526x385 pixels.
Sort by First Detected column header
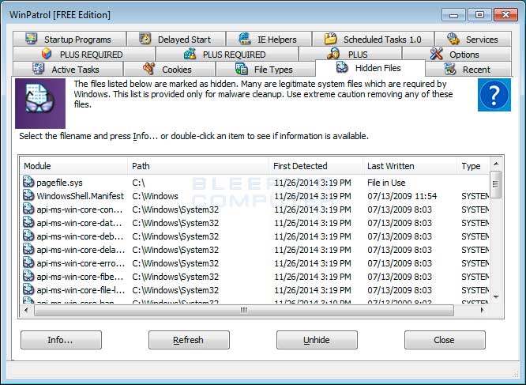pos(316,166)
